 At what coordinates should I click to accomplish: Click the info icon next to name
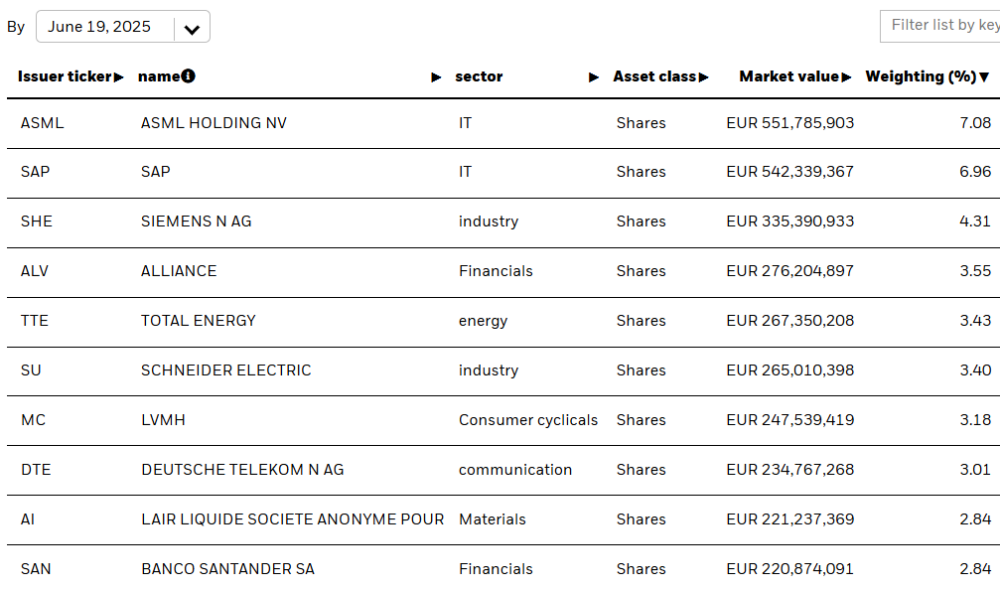point(188,75)
